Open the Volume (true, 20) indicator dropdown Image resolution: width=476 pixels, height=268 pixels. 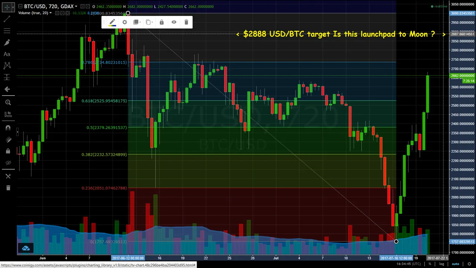coord(51,13)
